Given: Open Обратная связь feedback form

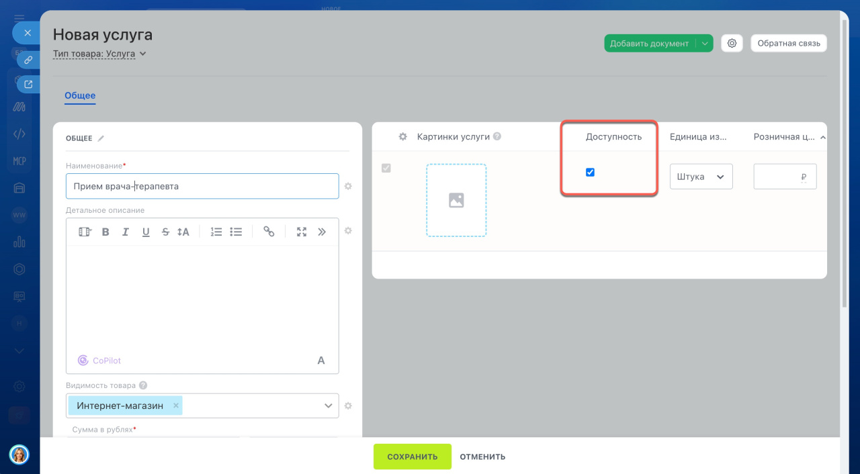Looking at the screenshot, I should point(789,43).
